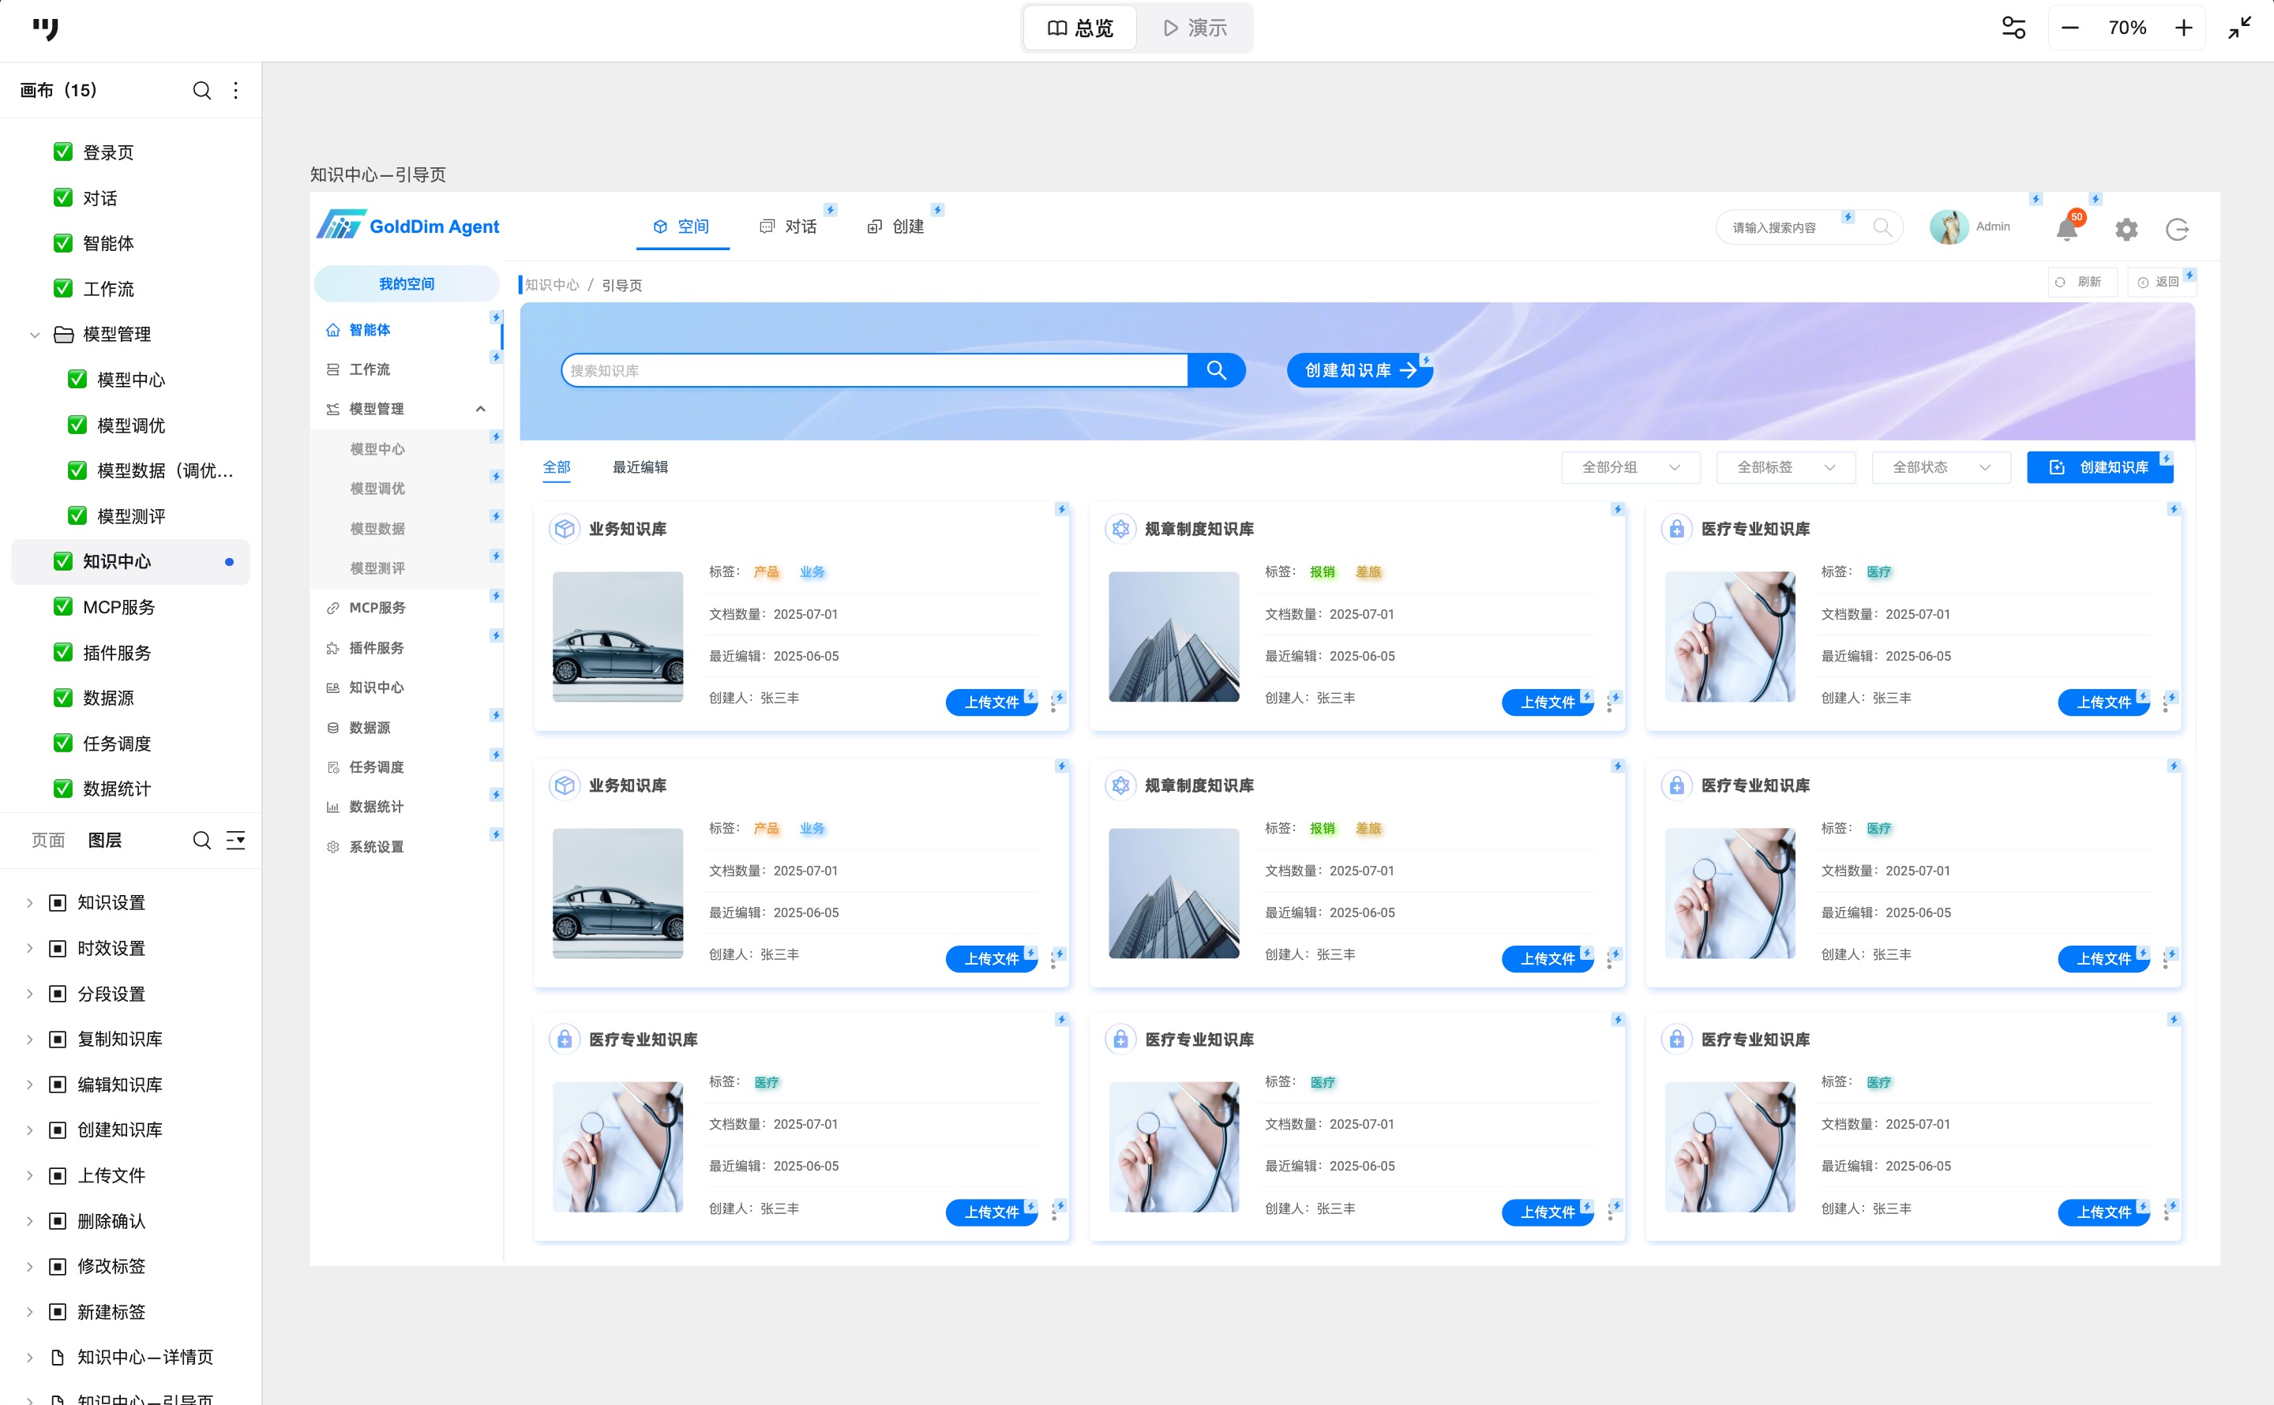Click the blue search magnifier button
This screenshot has height=1405, width=2274.
coord(1215,370)
